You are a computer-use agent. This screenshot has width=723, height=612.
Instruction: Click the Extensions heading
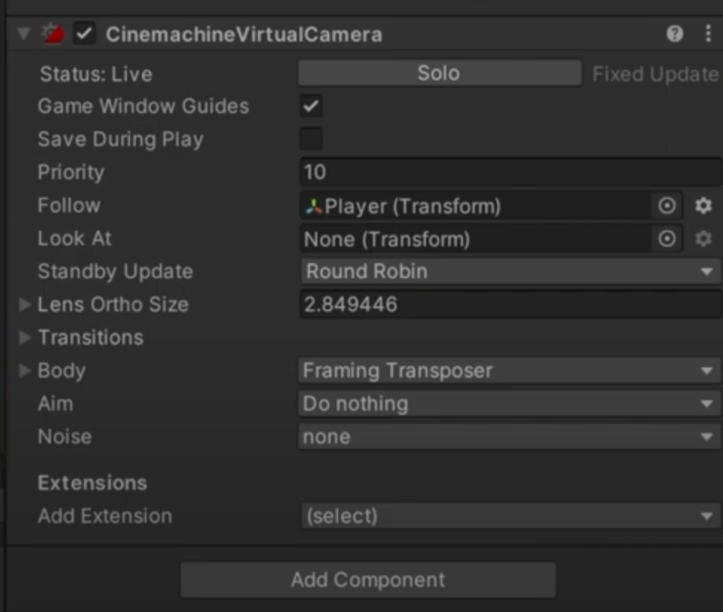click(92, 483)
